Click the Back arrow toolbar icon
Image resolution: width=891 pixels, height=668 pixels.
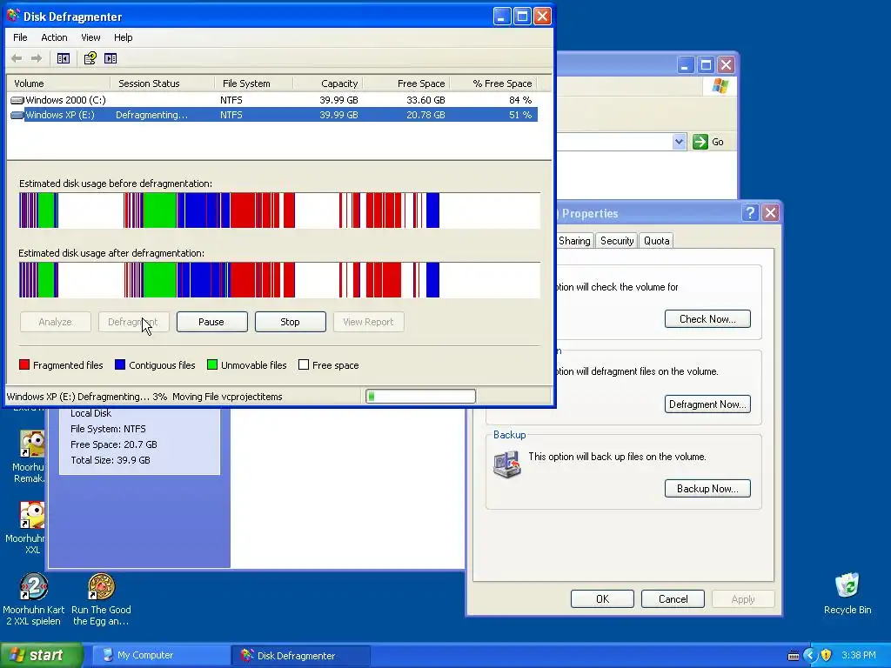(17, 58)
